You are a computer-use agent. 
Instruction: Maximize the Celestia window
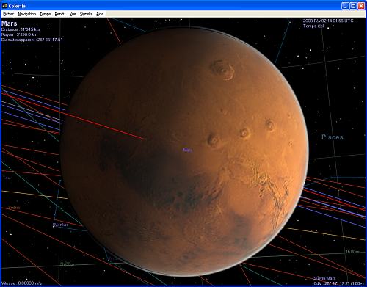353,6
